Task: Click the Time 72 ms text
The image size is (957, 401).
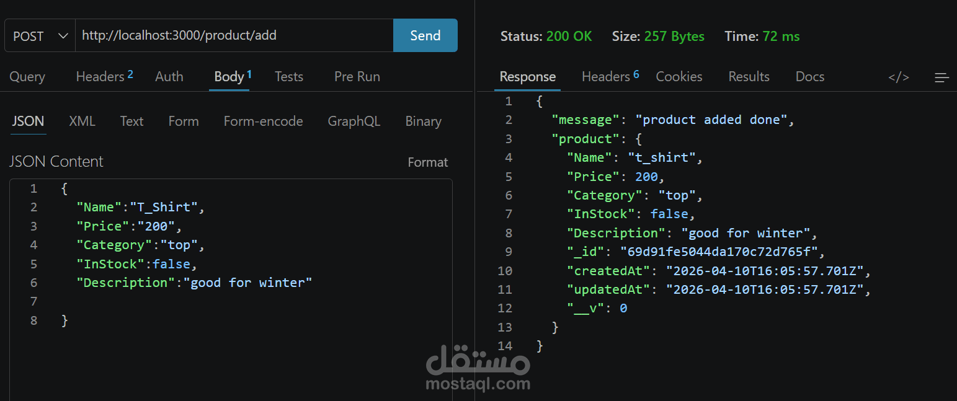Action: click(x=762, y=37)
